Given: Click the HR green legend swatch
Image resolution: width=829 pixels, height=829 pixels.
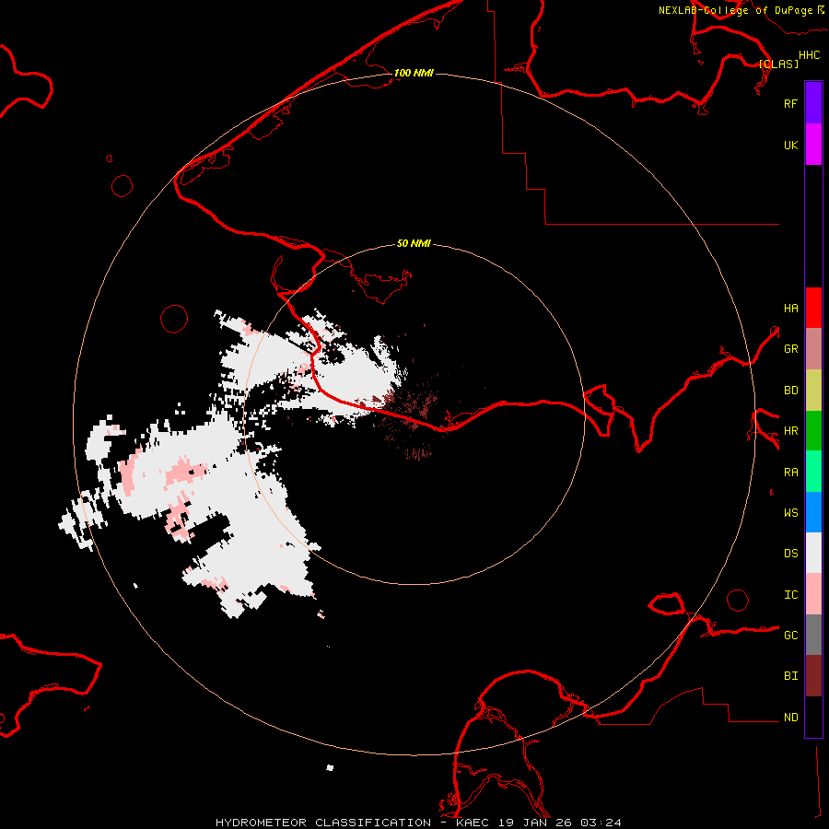Looking at the screenshot, I should click(813, 431).
